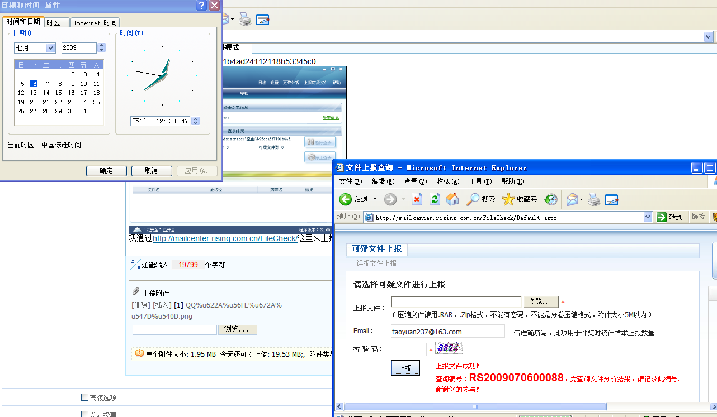
Task: Click the [删除] attachment link
Action: point(140,305)
